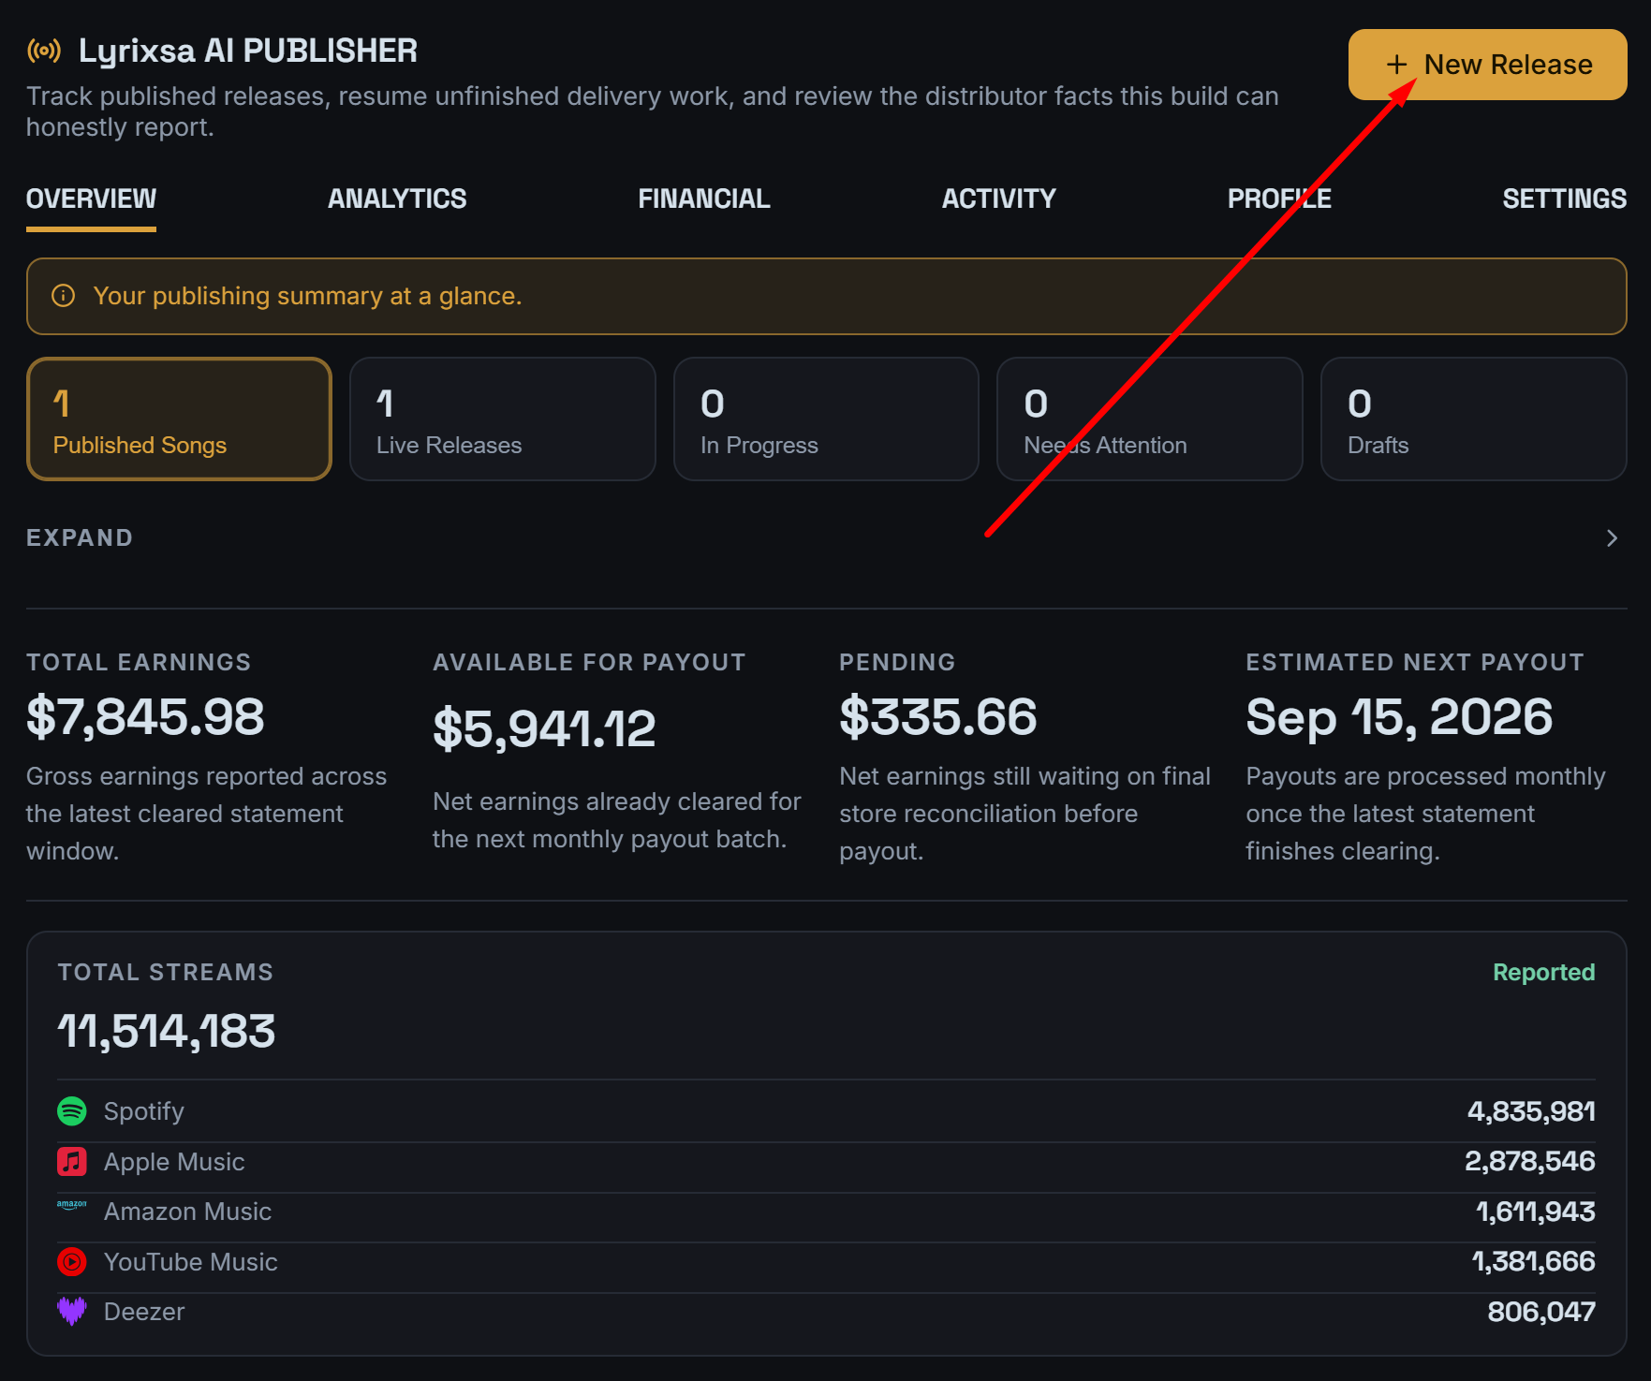
Task: Click the Deezer heart logo icon
Action: tap(72, 1312)
